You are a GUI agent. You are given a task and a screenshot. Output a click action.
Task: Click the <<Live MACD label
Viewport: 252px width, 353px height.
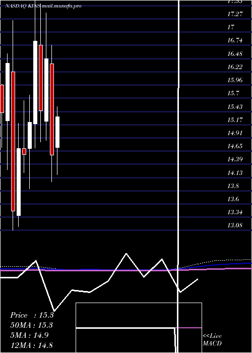[x=212, y=339]
